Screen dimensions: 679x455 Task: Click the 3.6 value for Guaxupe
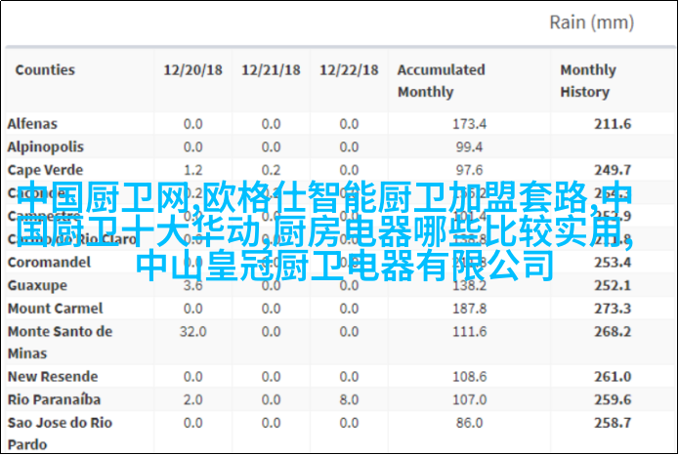[192, 286]
